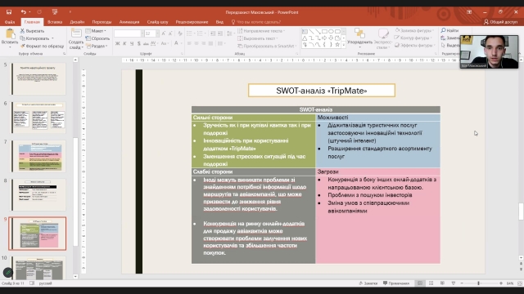Toggle align text right
This screenshot has width=524, height=294.
(x=203, y=43)
